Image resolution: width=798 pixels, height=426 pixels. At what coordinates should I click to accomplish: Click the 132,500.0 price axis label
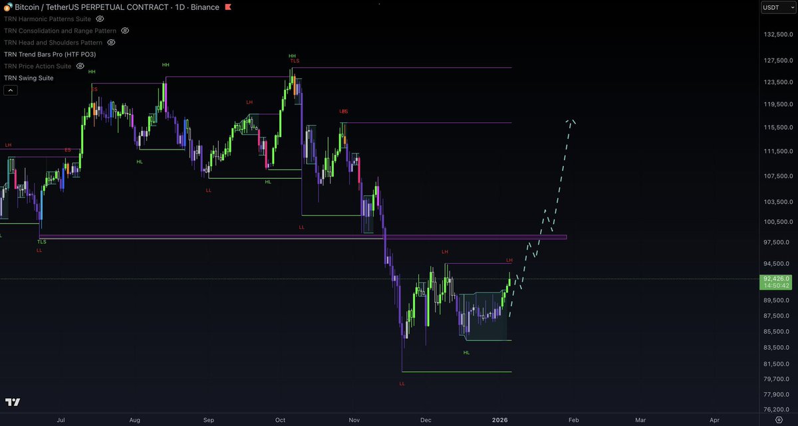777,34
